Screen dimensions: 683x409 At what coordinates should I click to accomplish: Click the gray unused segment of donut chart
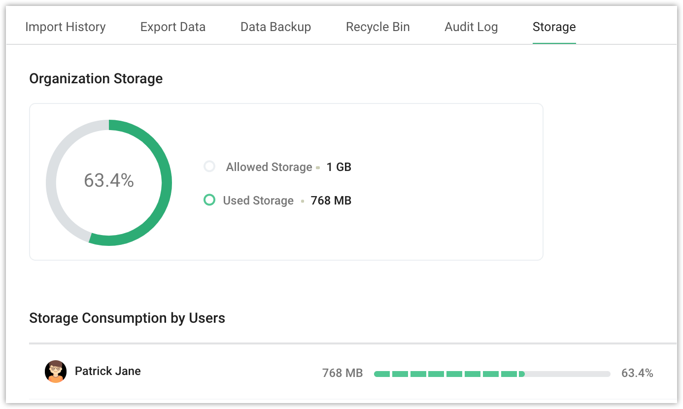(x=51, y=183)
